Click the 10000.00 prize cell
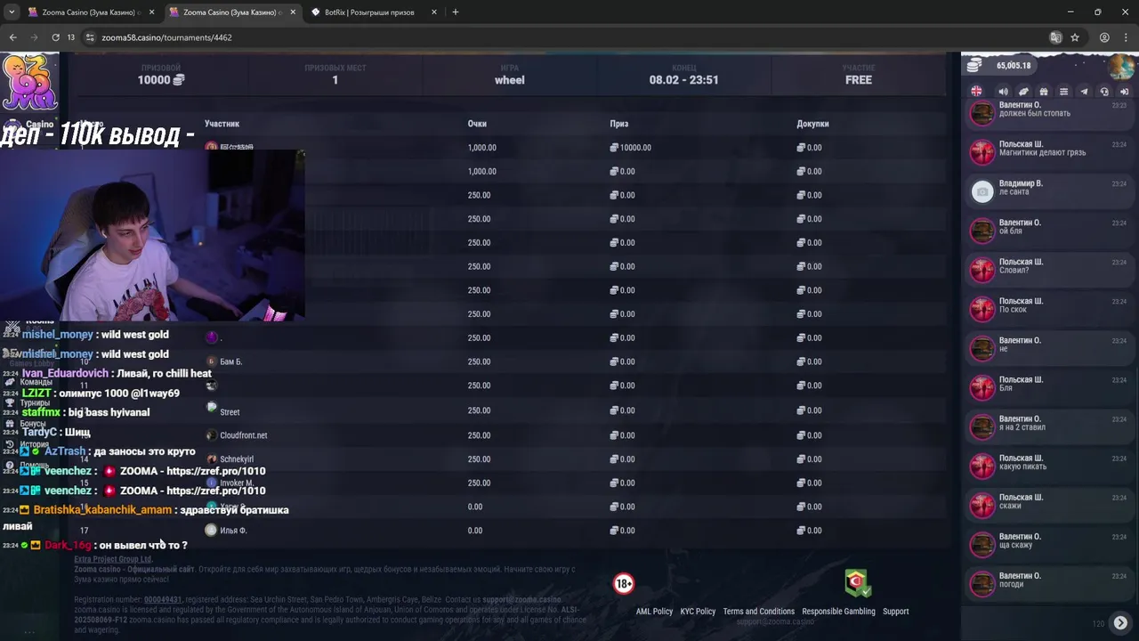 630,148
